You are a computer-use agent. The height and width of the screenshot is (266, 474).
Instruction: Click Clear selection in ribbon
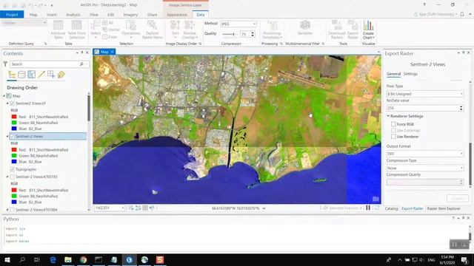point(110,37)
